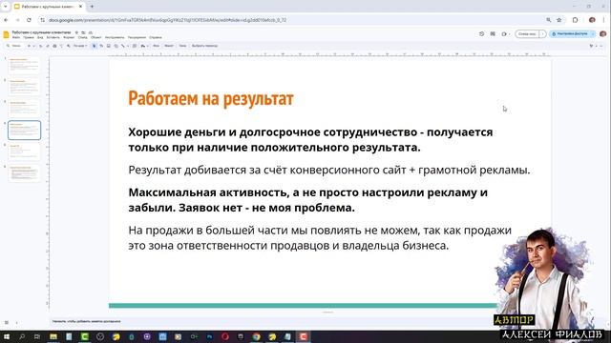
Task: Open the Вставка menu
Action: click(x=53, y=37)
